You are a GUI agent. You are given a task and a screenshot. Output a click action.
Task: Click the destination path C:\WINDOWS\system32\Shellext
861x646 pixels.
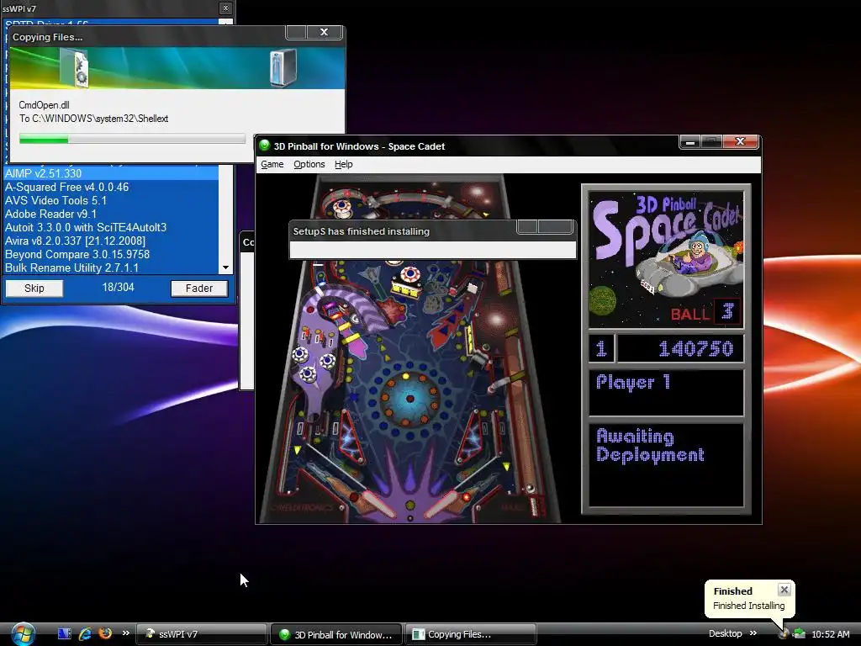pyautogui.click(x=100, y=119)
